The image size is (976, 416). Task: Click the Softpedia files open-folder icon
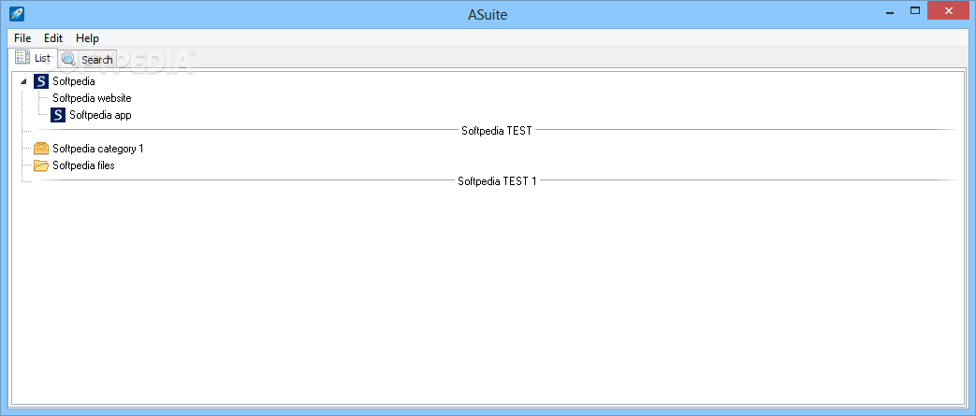tap(41, 165)
